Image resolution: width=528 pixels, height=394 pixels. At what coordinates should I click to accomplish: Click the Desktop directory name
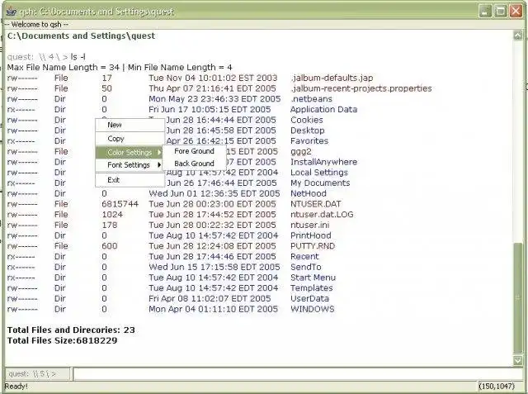[308, 131]
